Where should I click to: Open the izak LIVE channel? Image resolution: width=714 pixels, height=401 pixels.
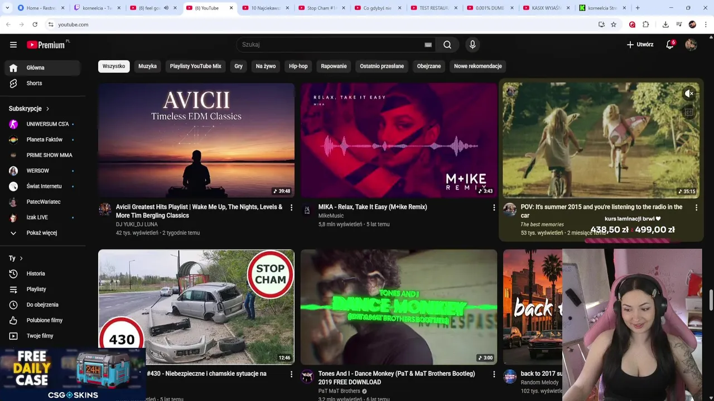(44, 217)
